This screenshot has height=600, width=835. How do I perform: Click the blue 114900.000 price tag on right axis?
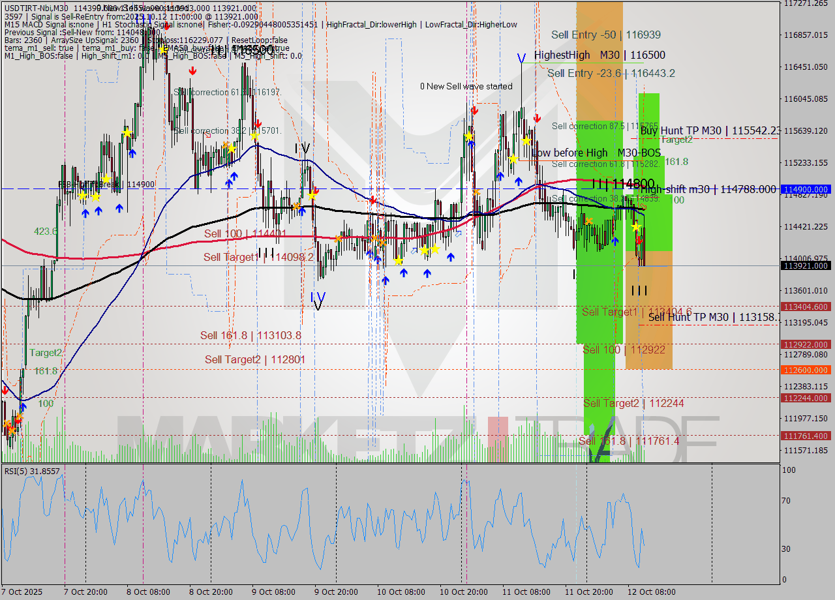coord(804,190)
